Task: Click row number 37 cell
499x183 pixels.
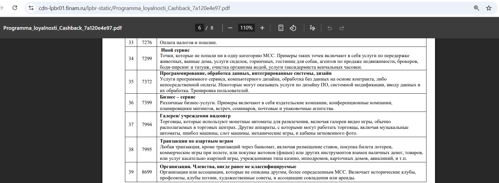Action: click(131, 124)
